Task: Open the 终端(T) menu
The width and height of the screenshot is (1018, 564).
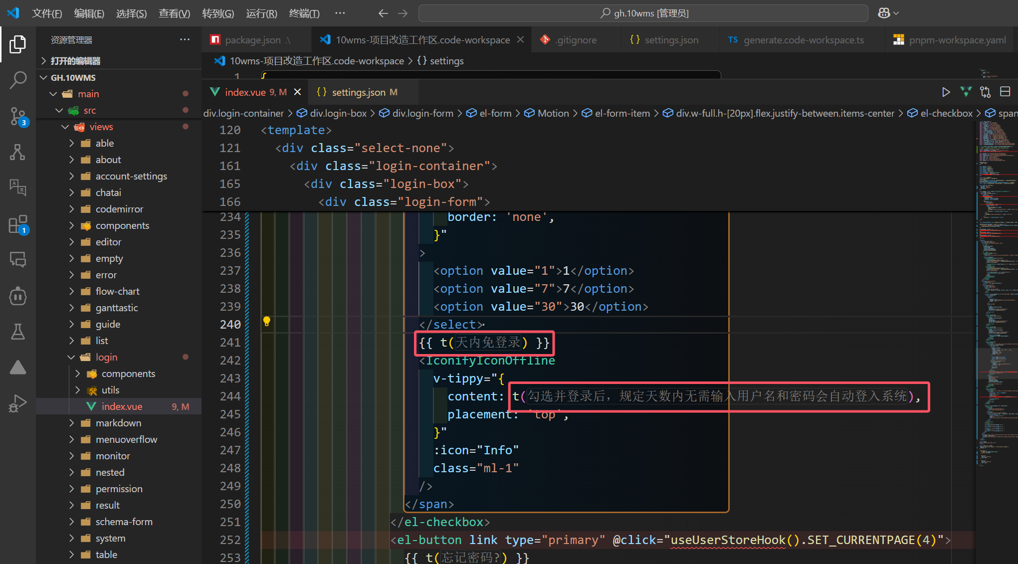Action: click(304, 13)
